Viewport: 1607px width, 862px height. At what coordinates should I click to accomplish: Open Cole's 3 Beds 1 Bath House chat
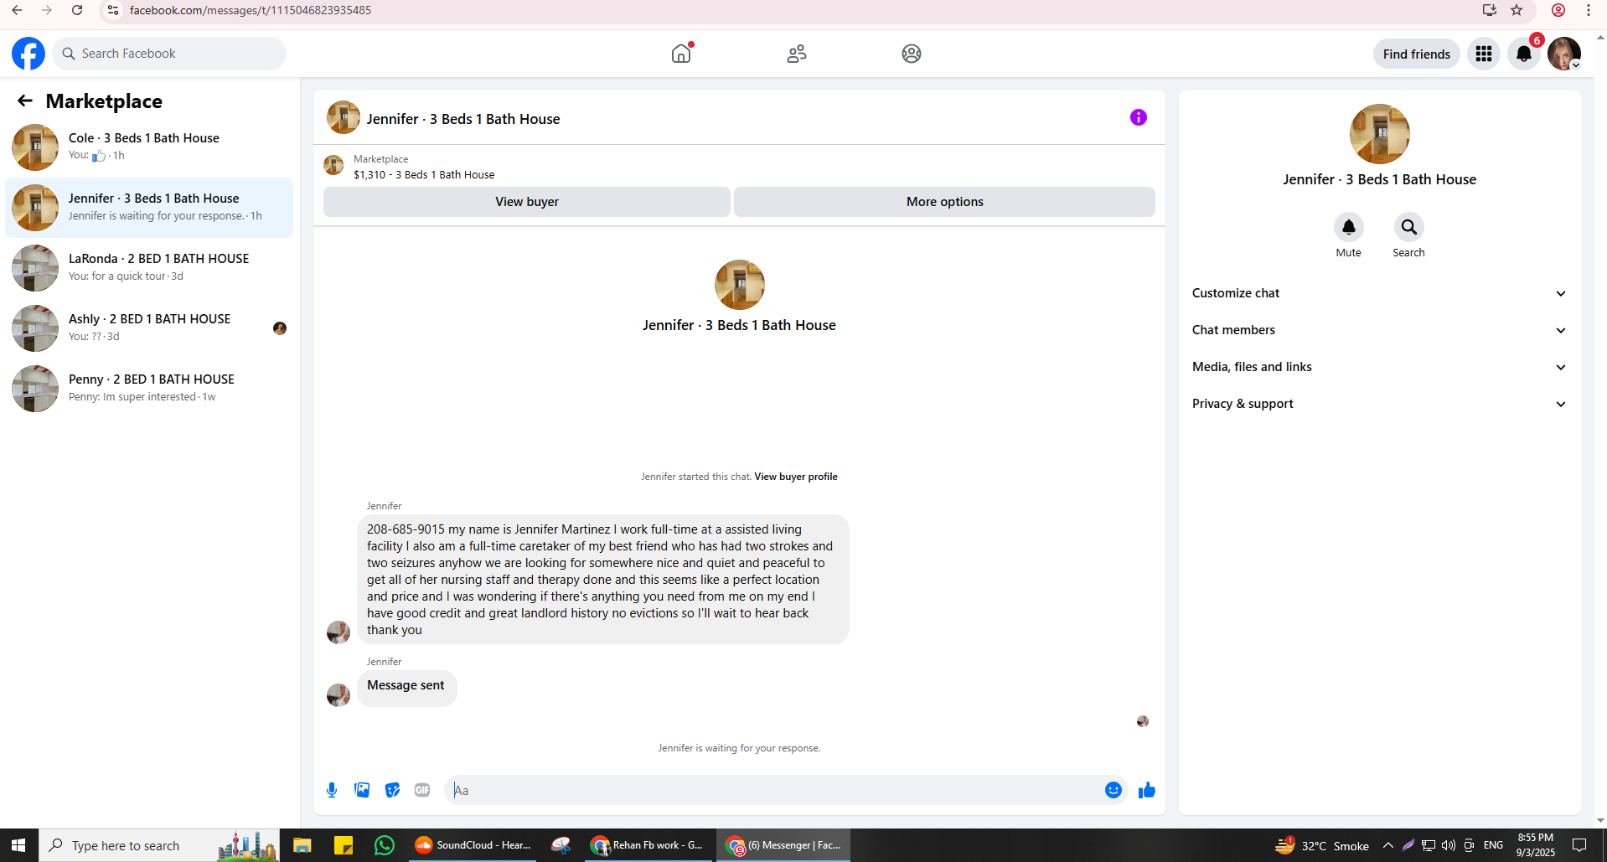point(149,147)
